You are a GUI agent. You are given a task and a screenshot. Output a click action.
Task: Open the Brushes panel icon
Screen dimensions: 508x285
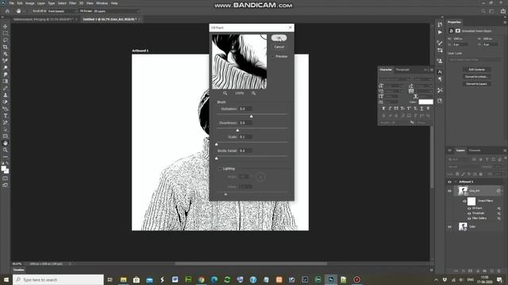click(440, 43)
